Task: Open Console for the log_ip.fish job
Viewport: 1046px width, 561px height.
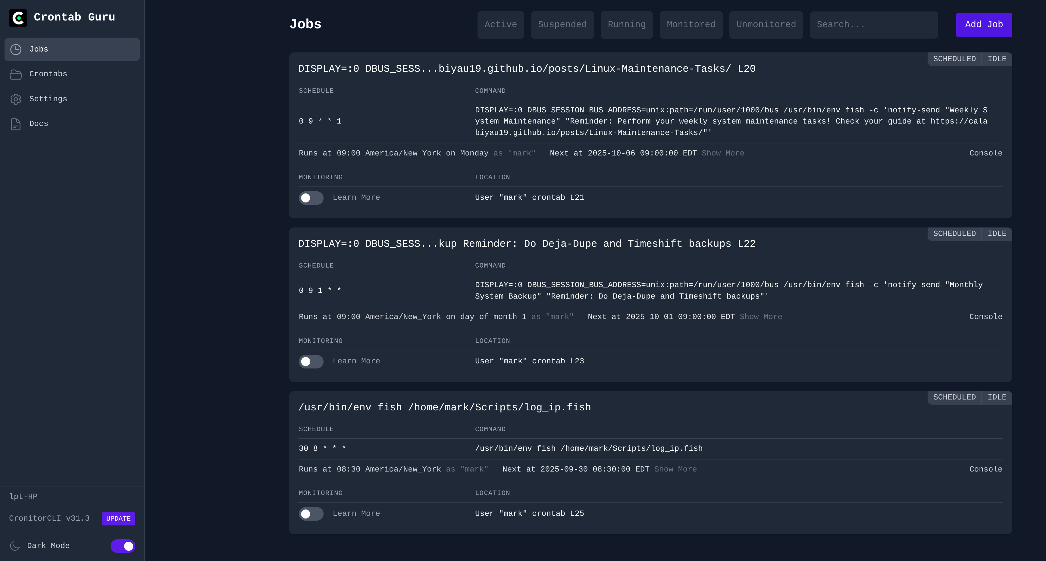Action: tap(985, 469)
